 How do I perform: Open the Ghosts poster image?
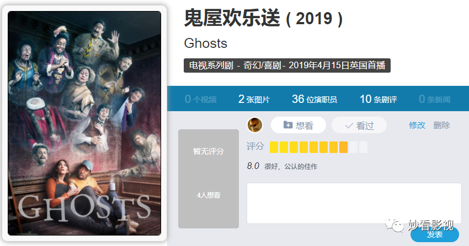tap(84, 123)
